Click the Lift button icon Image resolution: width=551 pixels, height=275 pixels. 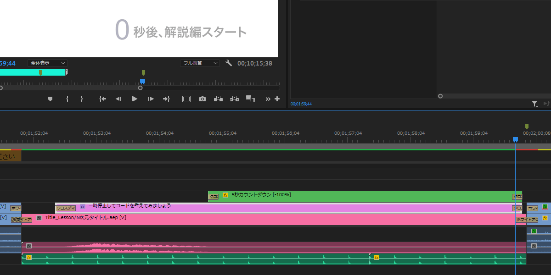pos(218,99)
